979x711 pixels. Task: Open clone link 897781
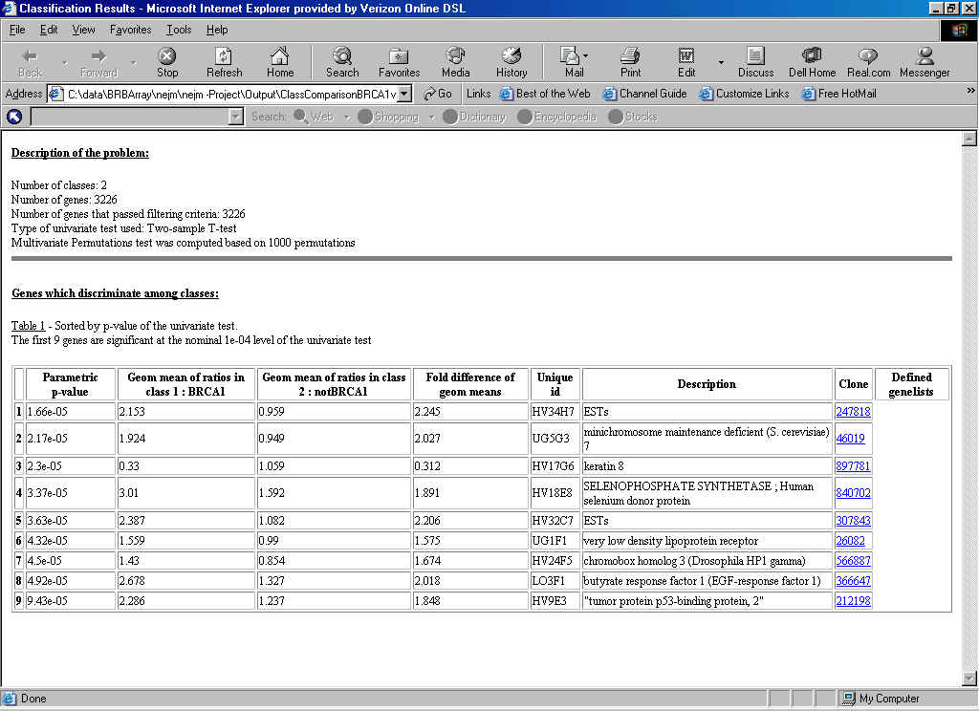[x=853, y=465]
